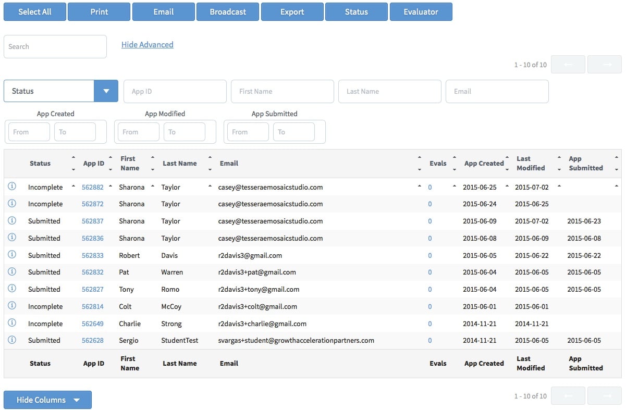Click App Created To date field

[75, 132]
